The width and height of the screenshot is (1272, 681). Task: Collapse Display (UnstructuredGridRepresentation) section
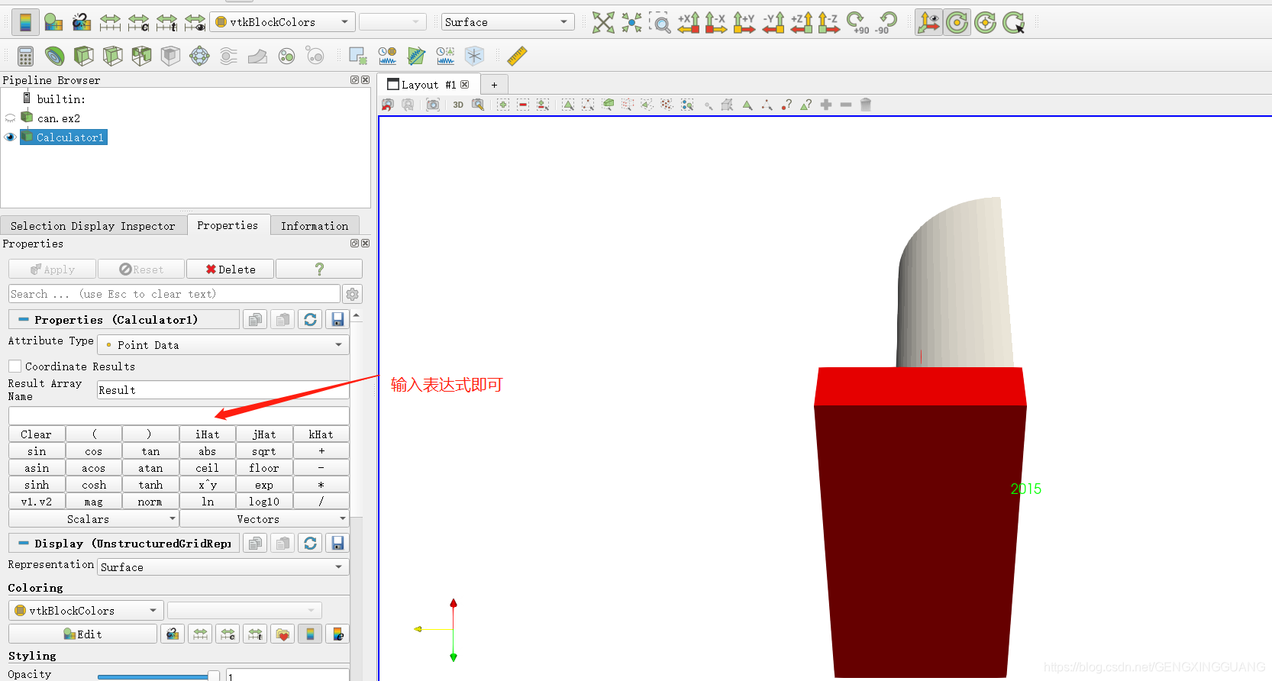(x=24, y=544)
